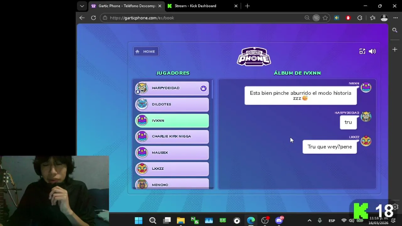The image size is (402, 226).
Task: Click the JUGADORES heading
Action: [173, 73]
